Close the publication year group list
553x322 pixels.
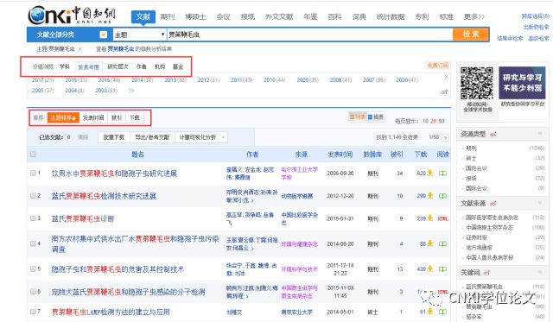point(446,77)
